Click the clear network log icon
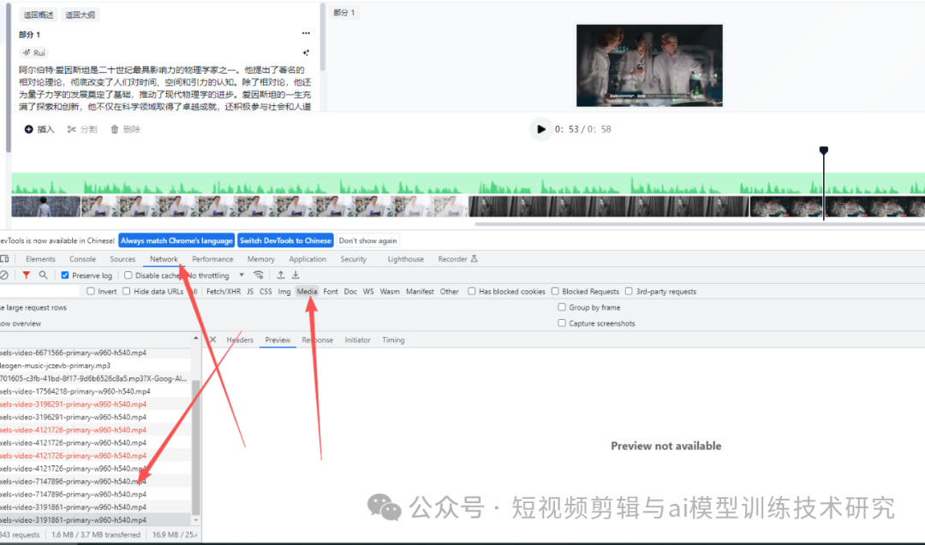The image size is (925, 545). (x=7, y=275)
